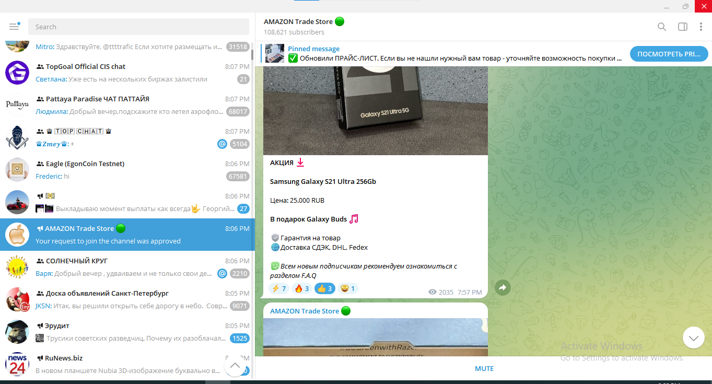Toggle the starstruck face reaction with 1 vote
712x384 pixels.
pyautogui.click(x=347, y=288)
